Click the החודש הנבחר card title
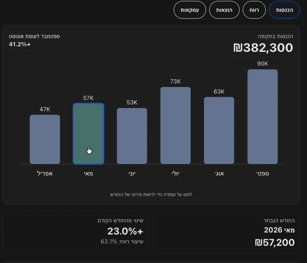Screen dimensions: 307x263 click(279, 220)
